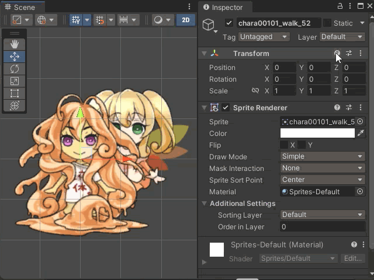Viewport: 374px width, 280px height.
Task: Open the Static flags dropdown arrow
Action: tap(362, 23)
